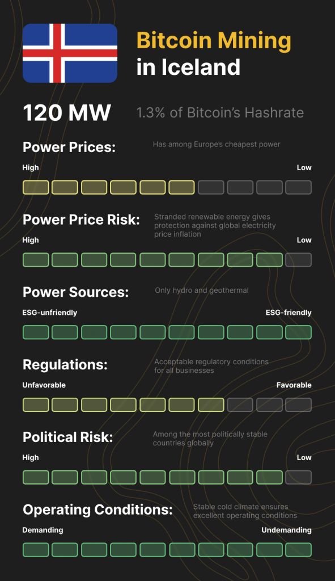Click the grey Political Risk segment

pos(298,477)
